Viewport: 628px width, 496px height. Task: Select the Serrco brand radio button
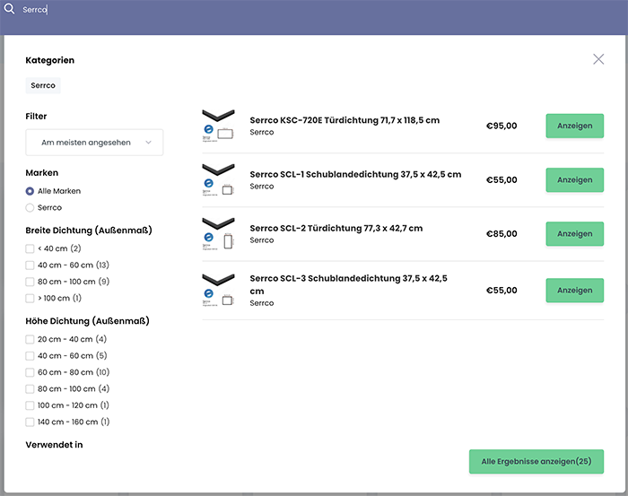coord(30,208)
